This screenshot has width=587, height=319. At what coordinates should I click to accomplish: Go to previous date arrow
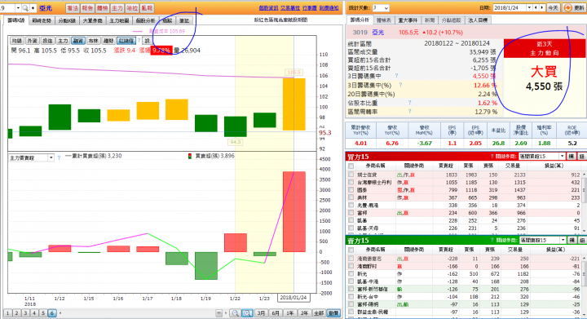click(x=536, y=7)
